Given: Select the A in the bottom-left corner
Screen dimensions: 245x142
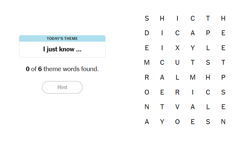Looking at the screenshot, I should pos(147,122).
